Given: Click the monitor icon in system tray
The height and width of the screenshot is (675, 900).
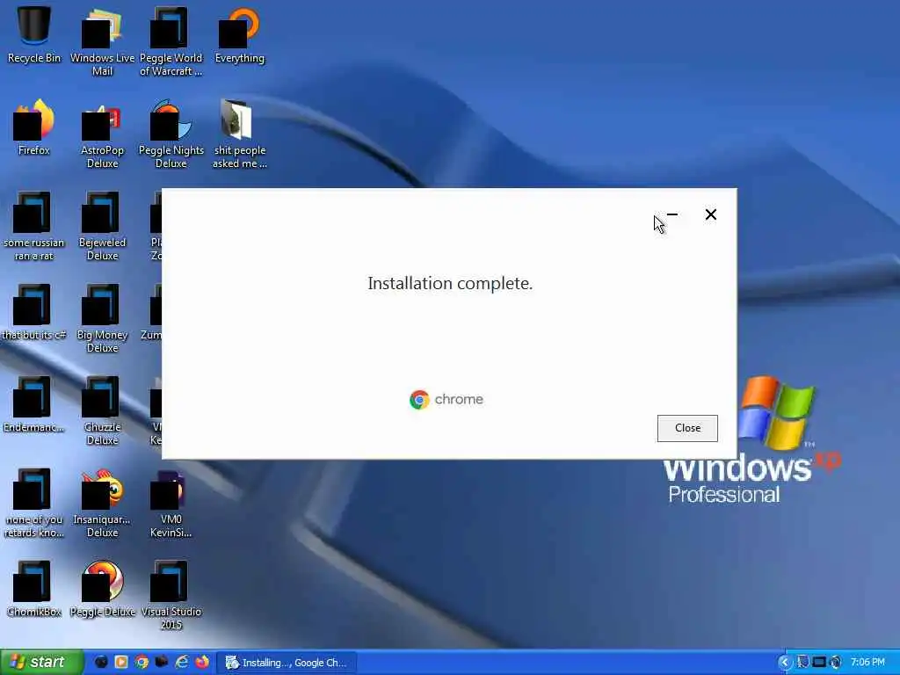Looking at the screenshot, I should tap(819, 663).
